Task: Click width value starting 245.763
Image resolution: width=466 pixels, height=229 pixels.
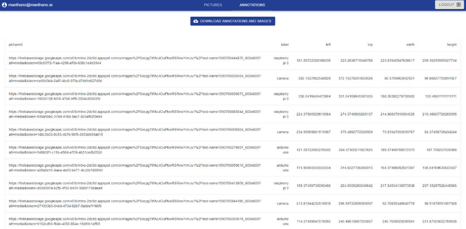Action: pos(399,222)
